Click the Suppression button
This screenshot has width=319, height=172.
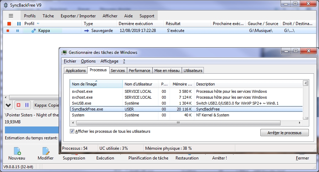(x=74, y=158)
